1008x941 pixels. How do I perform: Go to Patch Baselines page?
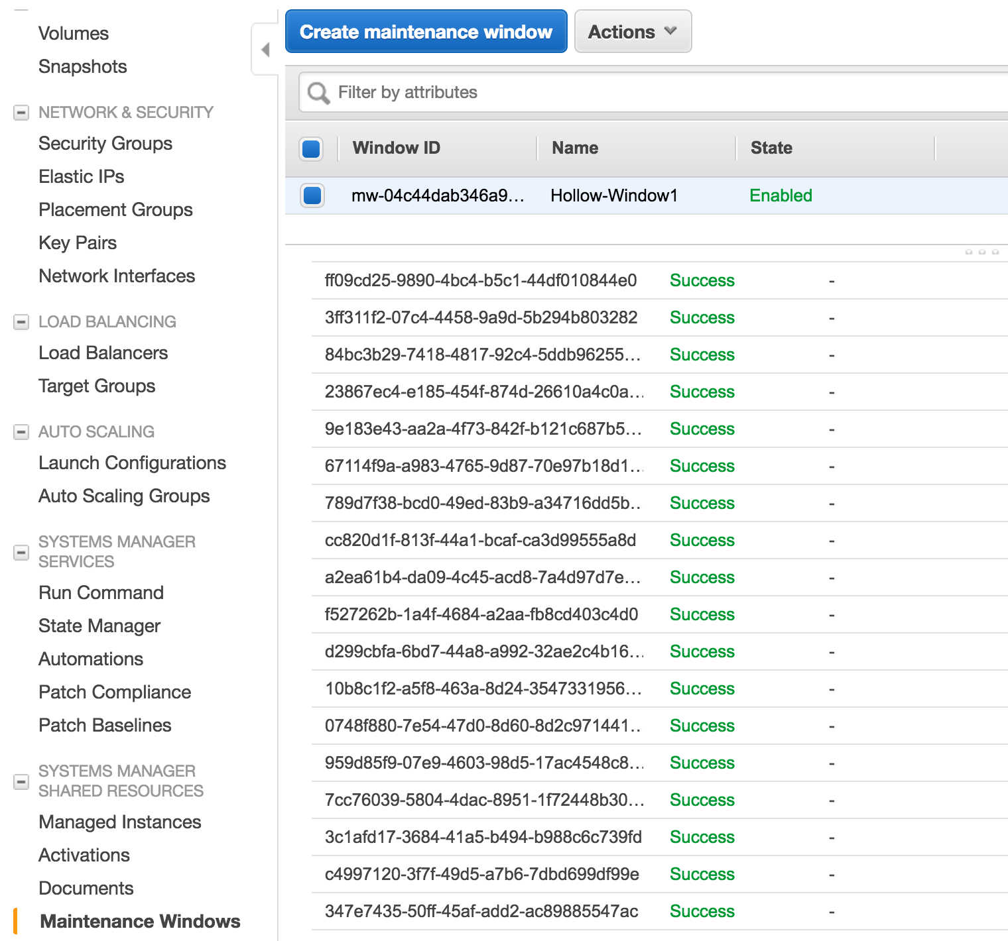(x=105, y=725)
